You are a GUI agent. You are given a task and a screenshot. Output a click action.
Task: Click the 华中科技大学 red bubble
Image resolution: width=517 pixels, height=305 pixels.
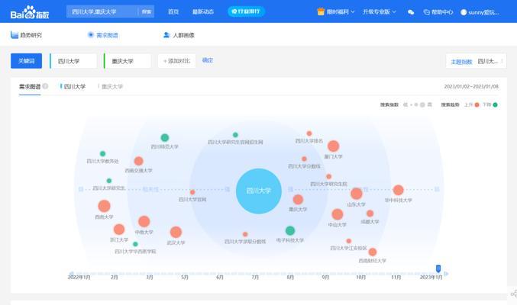pos(399,190)
